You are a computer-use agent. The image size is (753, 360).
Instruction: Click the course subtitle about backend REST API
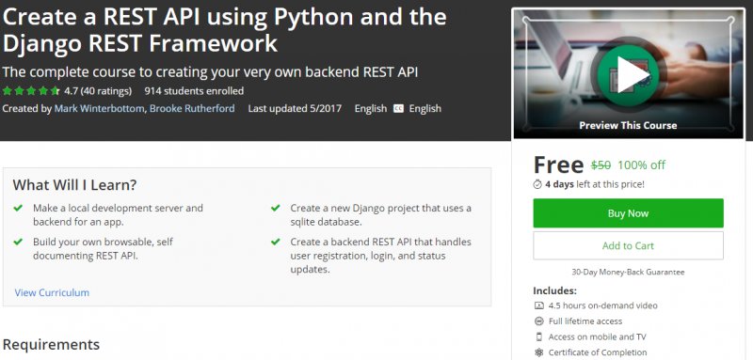click(x=210, y=71)
